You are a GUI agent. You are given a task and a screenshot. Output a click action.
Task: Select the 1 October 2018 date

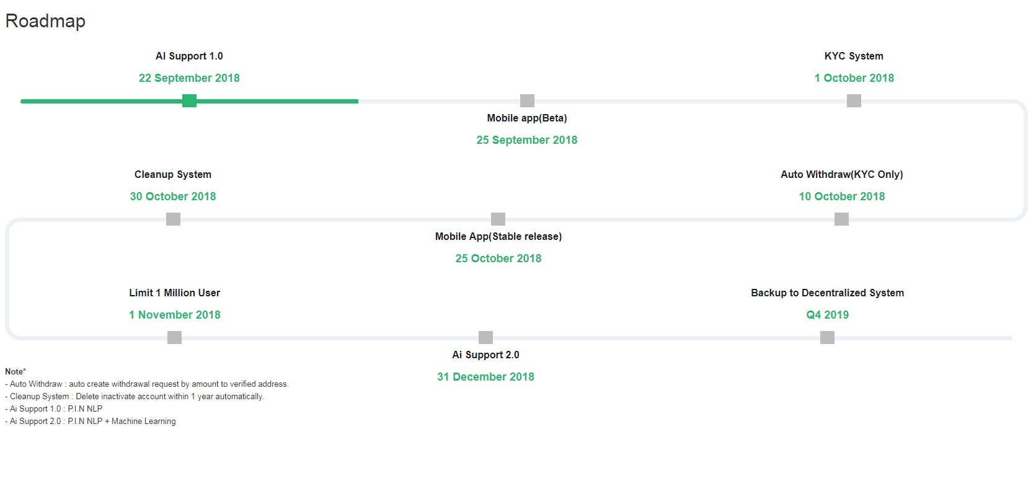coord(854,78)
